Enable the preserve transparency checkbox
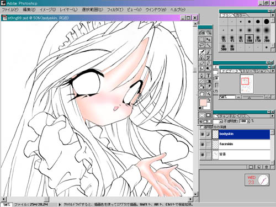Screen dimensions: 276x207 (202, 127)
